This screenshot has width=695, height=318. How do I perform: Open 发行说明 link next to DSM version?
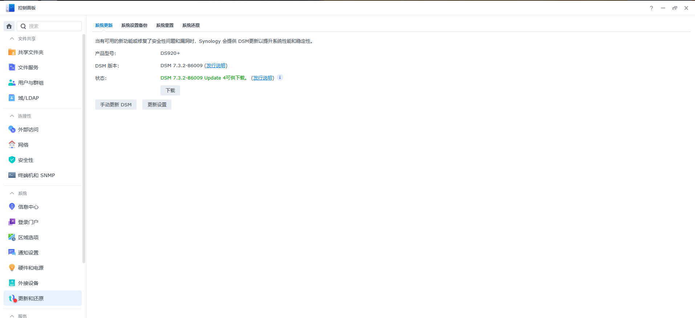coord(216,66)
